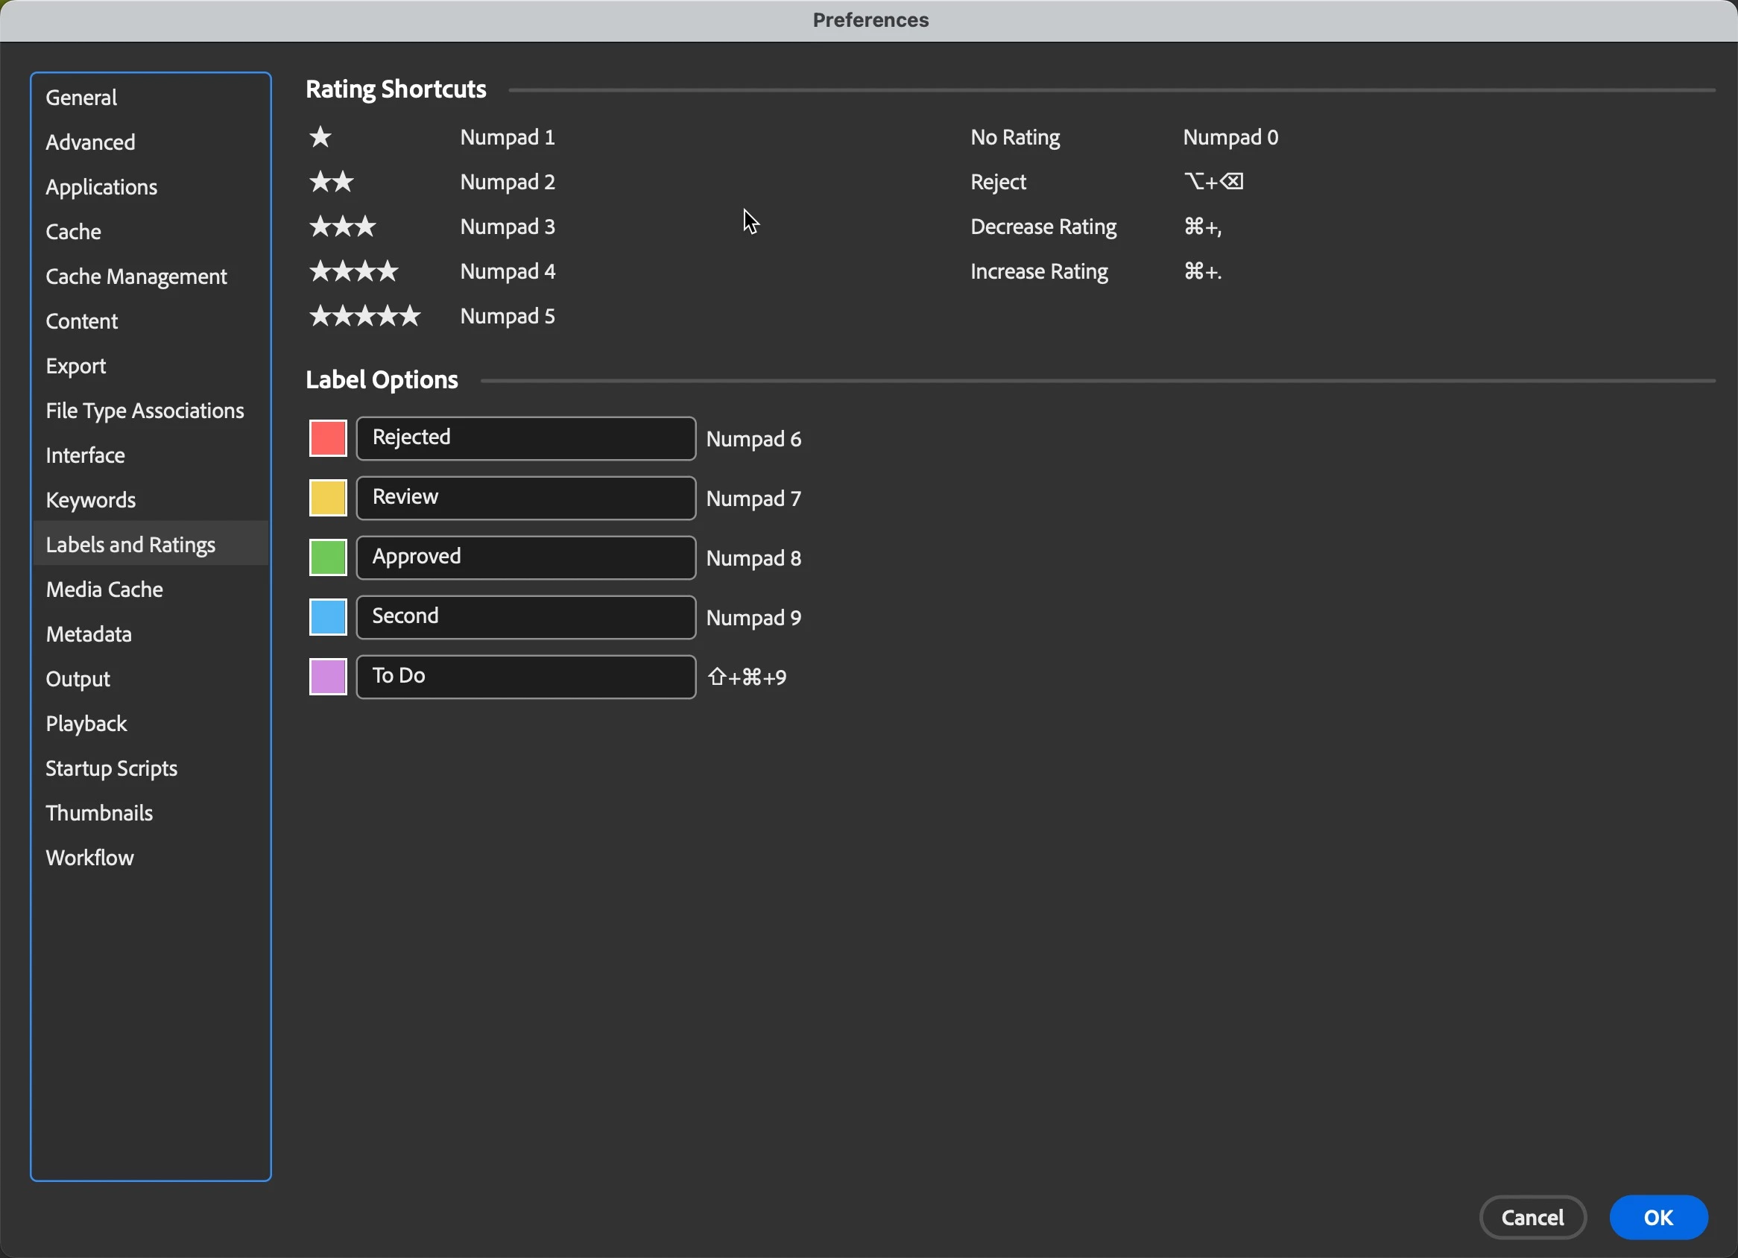Select Startup Scripts in category list
Screen dimensions: 1738x1258
click(x=112, y=768)
